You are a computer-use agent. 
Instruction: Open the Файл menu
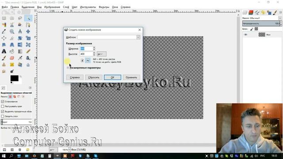5,7
